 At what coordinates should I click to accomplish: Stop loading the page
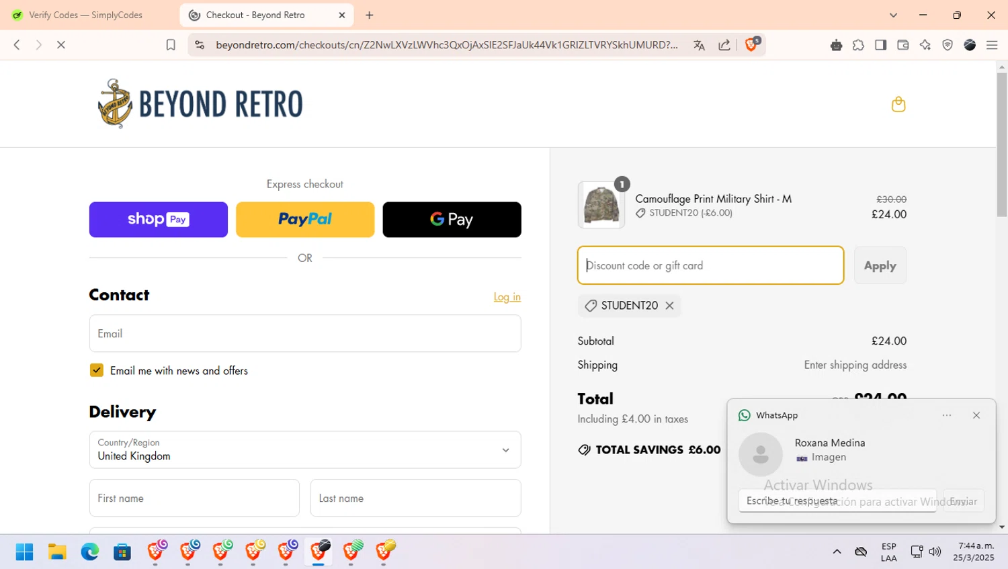(x=60, y=45)
